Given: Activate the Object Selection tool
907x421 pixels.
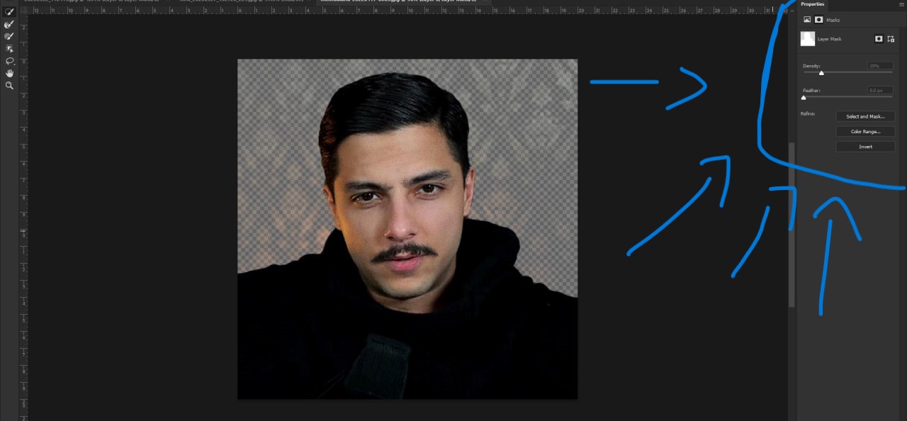Looking at the screenshot, I should (x=9, y=48).
